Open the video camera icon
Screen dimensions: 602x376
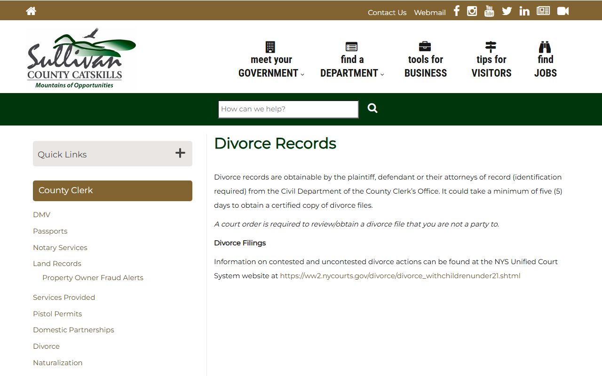pyautogui.click(x=563, y=11)
